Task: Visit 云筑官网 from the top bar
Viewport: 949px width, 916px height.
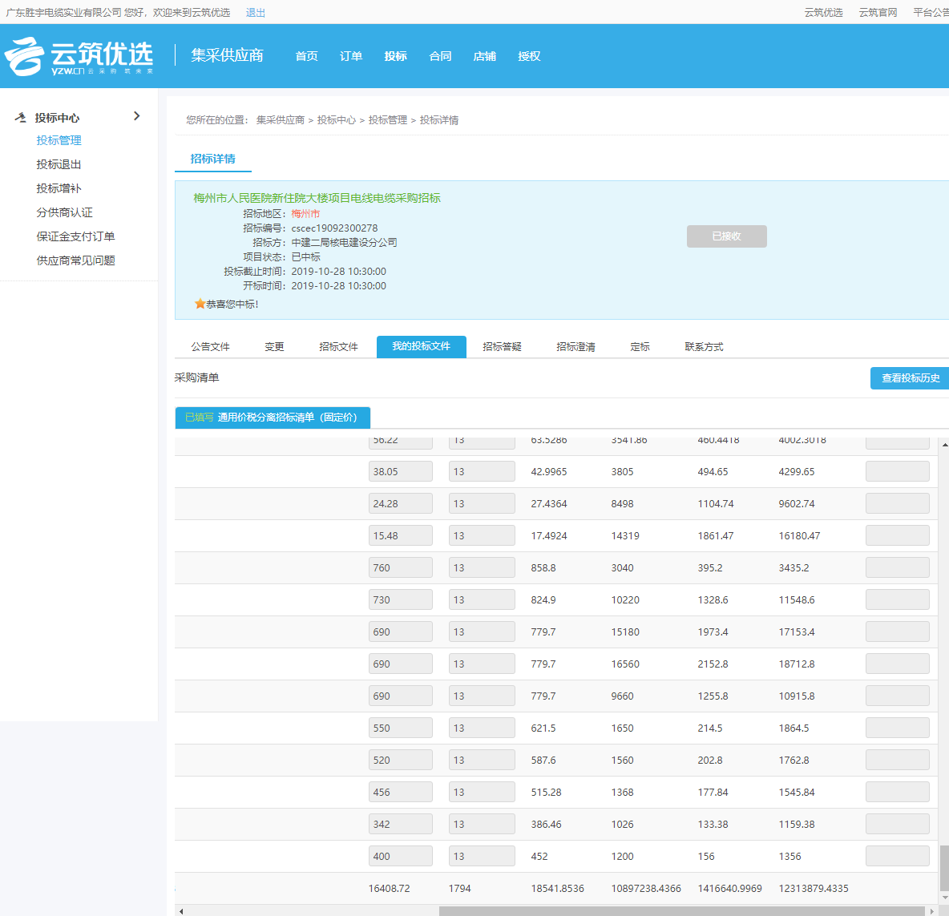Action: (877, 12)
